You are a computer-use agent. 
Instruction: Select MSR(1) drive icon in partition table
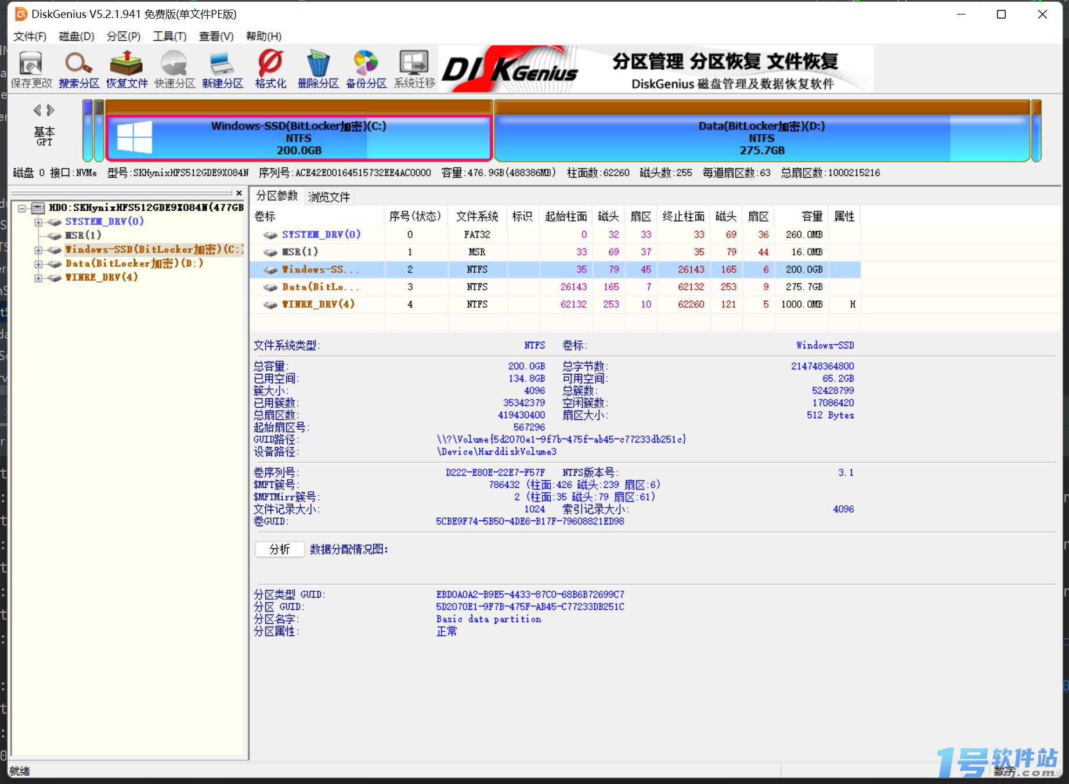tap(270, 252)
